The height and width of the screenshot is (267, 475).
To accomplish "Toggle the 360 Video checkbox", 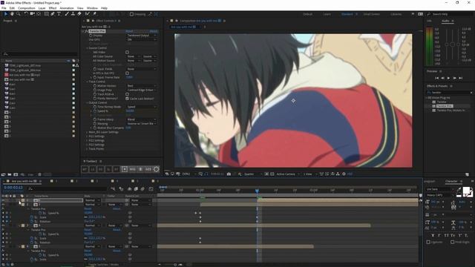I will click(x=127, y=53).
